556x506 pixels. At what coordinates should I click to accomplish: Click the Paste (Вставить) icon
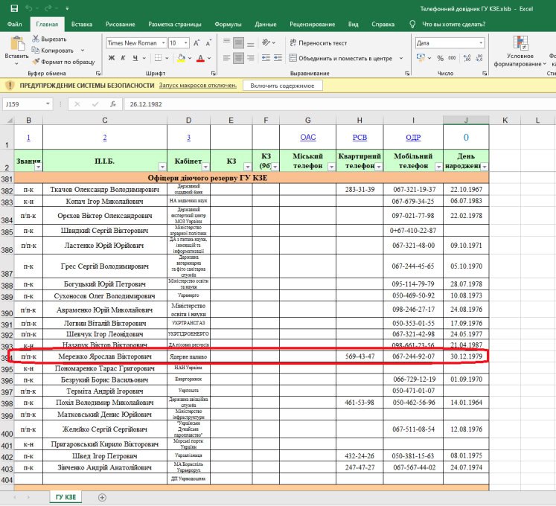point(16,43)
